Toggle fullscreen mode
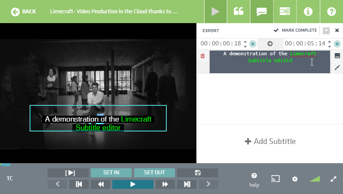This screenshot has width=343, height=194. [334, 179]
